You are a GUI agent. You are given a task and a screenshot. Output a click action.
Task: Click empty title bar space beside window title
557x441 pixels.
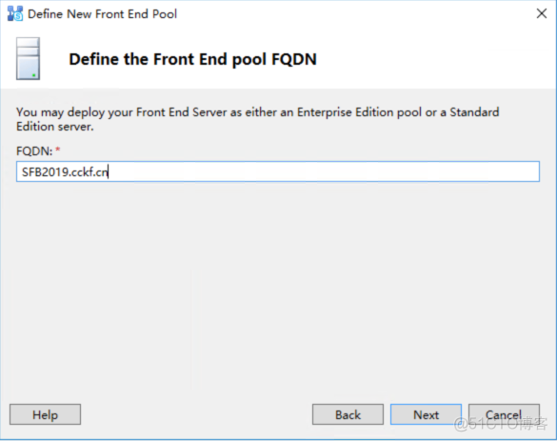[x=355, y=14]
